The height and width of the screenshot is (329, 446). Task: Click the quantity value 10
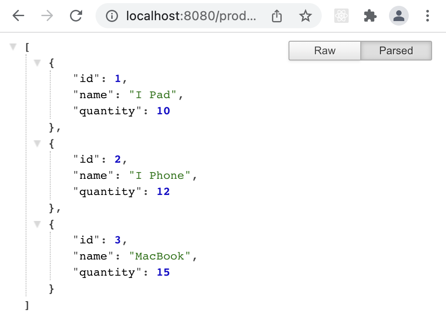pos(163,111)
